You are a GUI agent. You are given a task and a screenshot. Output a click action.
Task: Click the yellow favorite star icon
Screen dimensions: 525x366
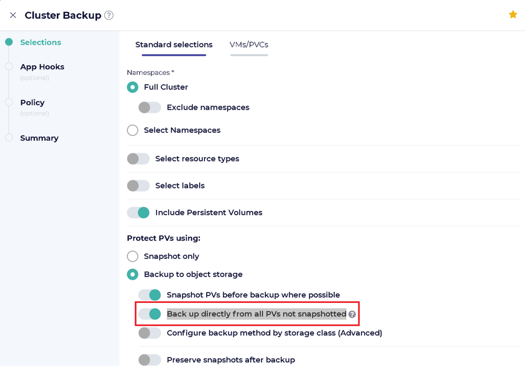click(x=513, y=15)
